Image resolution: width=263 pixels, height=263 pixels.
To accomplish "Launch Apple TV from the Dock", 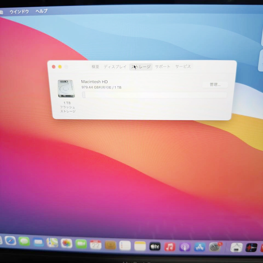I will [155, 246].
